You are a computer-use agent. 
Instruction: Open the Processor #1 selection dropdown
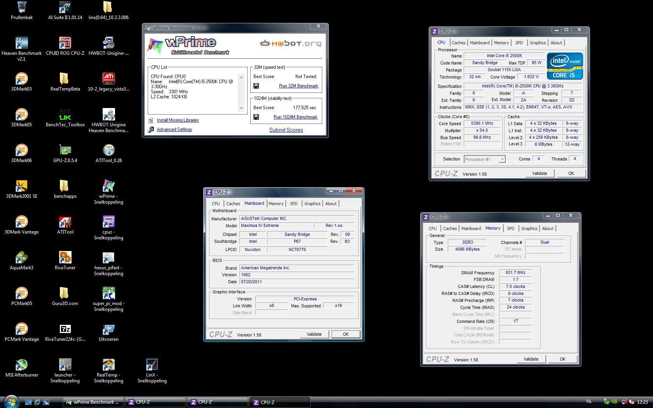(x=484, y=159)
